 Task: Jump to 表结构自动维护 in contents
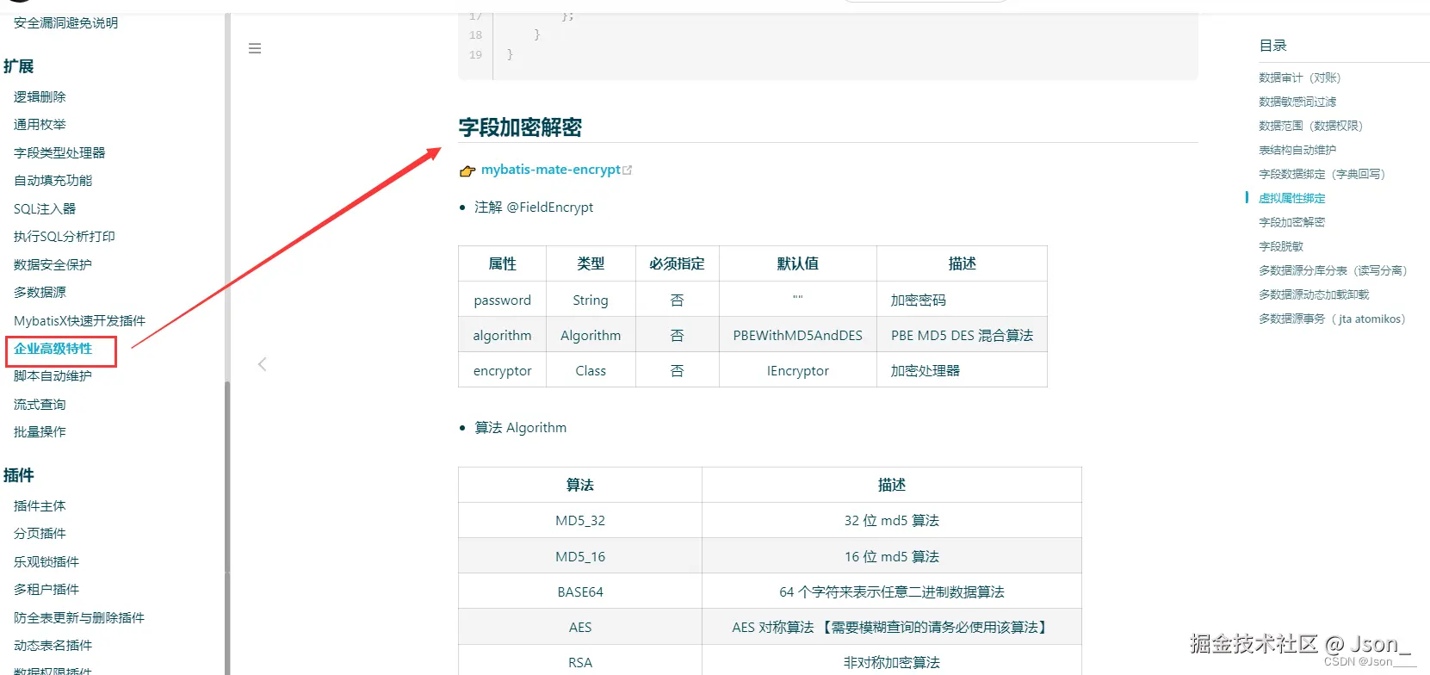pos(1297,150)
